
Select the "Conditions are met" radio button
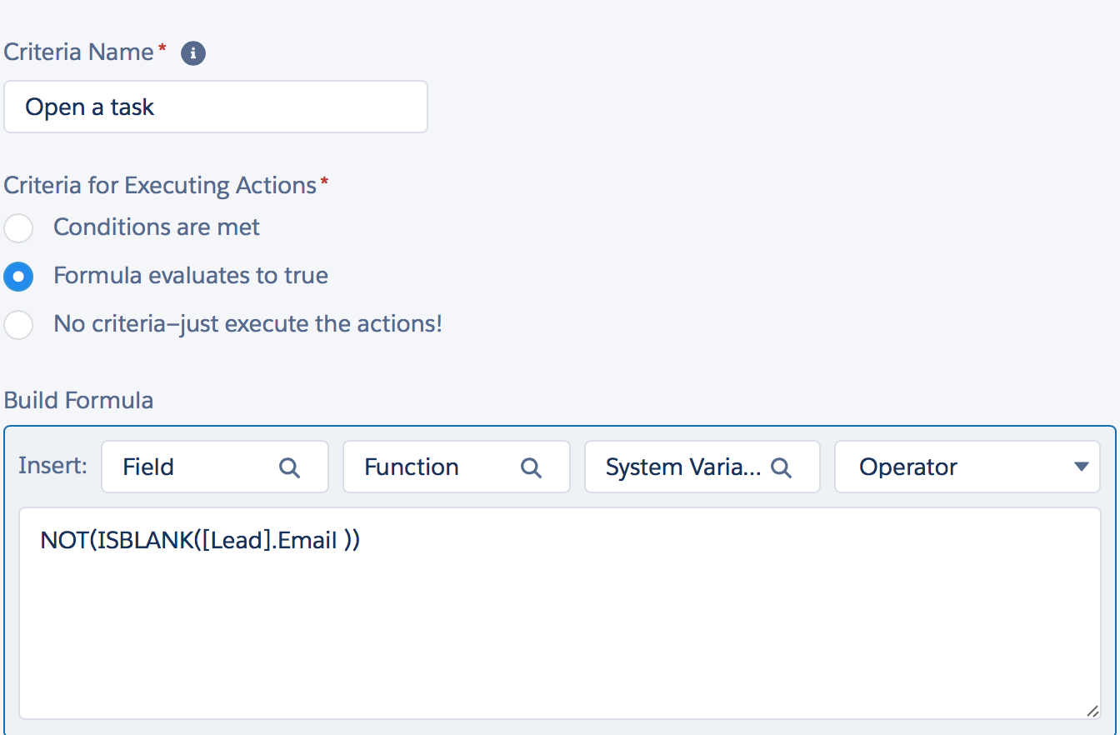(x=18, y=227)
